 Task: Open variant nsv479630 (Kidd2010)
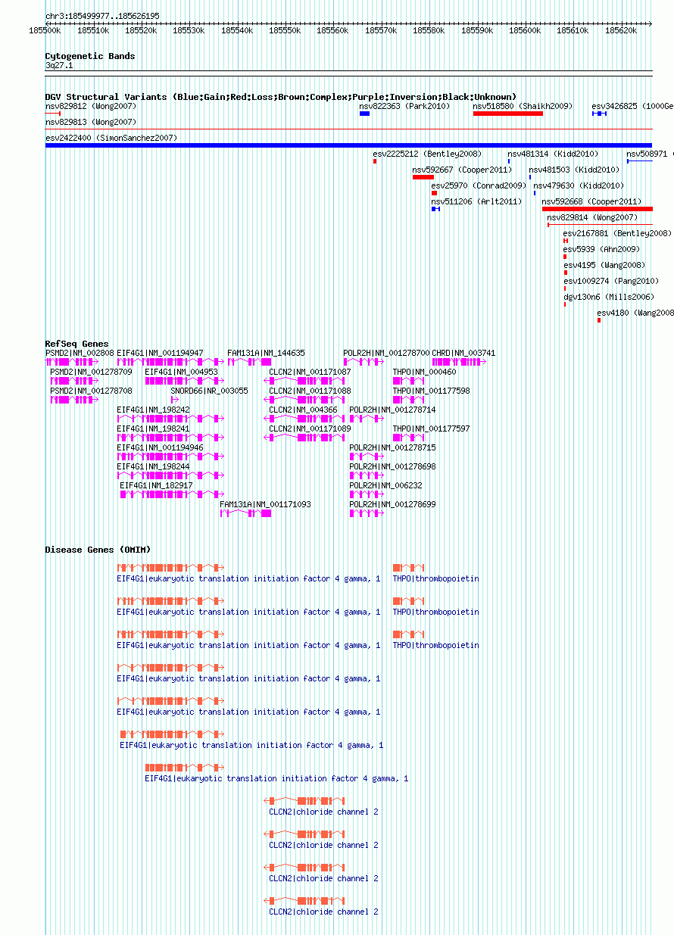pos(579,186)
